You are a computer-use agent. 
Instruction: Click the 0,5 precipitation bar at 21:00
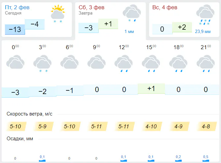[205, 159]
